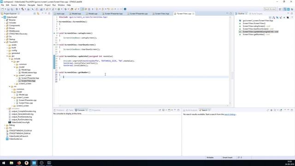The width and height of the screenshot is (295, 166).
Task: Click the editor vertical scrollbar
Action: click(x=230, y=60)
